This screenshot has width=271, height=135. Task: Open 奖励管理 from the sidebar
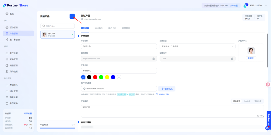click(x=13, y=59)
